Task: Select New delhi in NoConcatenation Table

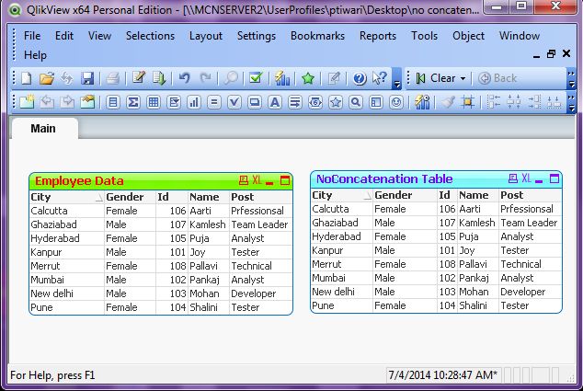Action: (x=333, y=292)
